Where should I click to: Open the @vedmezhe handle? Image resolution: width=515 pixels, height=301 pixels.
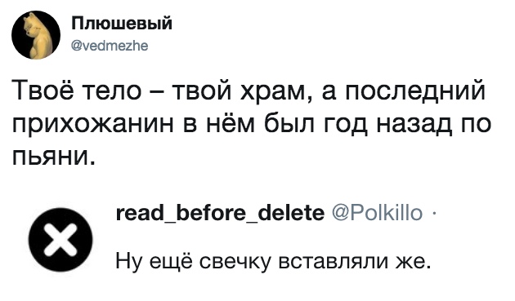tap(110, 46)
